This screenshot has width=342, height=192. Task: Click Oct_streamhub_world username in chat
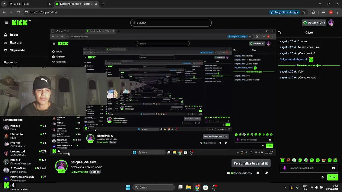tap(294, 59)
